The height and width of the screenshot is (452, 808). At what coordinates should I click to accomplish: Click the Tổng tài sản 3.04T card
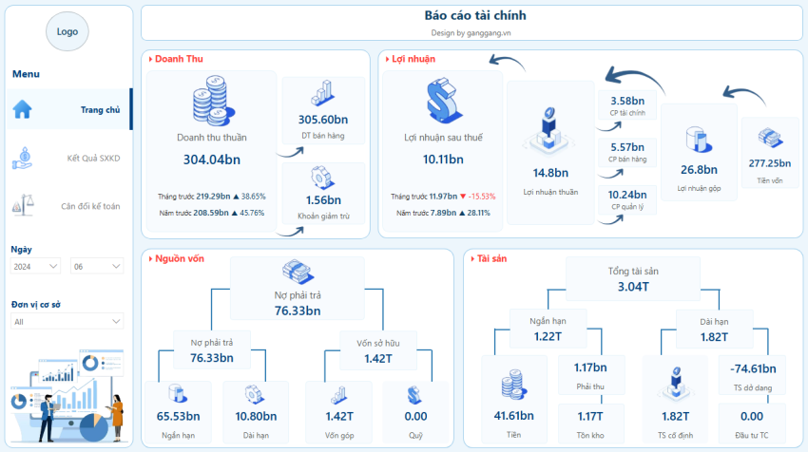pos(633,278)
